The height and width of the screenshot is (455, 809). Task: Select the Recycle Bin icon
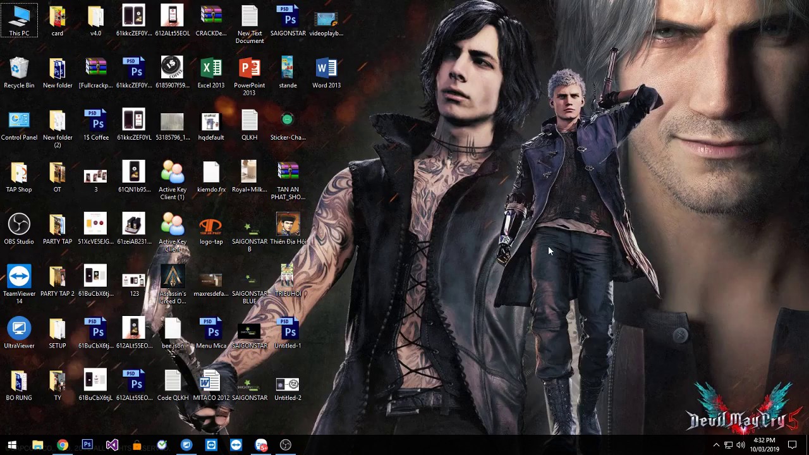19,73
